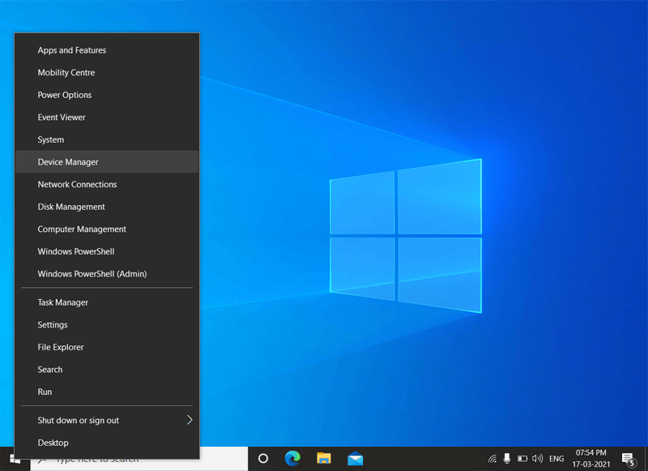Click the ENG language indicator

556,458
